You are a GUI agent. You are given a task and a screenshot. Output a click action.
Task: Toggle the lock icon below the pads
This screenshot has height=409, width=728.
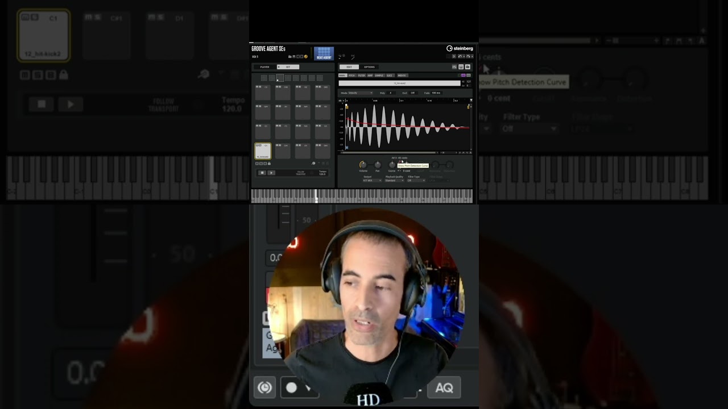pyautogui.click(x=269, y=164)
